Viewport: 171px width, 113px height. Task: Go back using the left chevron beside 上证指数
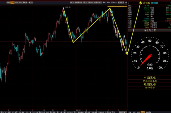[129, 3]
